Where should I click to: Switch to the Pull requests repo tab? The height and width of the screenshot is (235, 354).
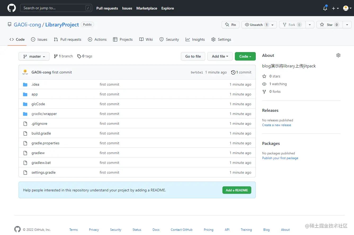[68, 39]
